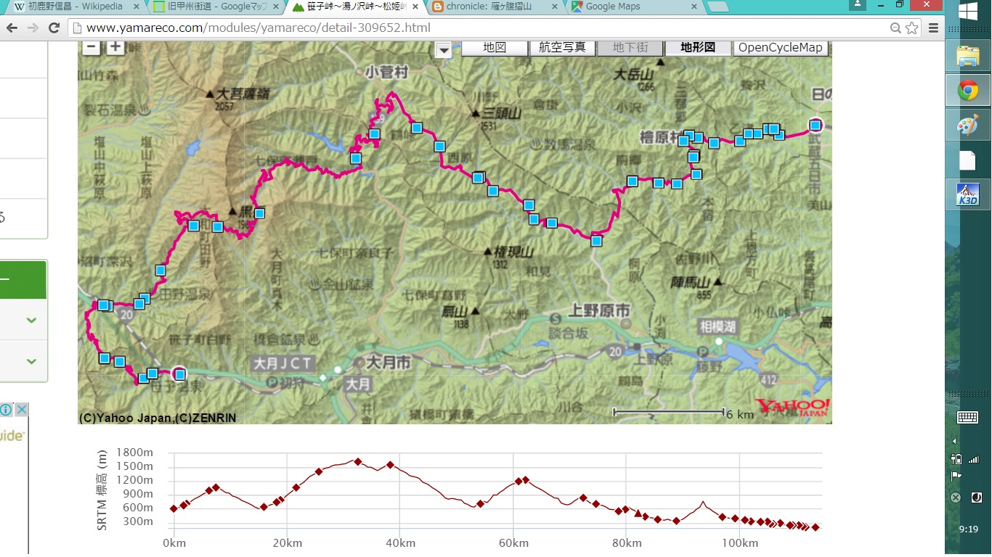Click the 小菅村 map label
Viewport: 992px width, 557px height.
point(387,72)
